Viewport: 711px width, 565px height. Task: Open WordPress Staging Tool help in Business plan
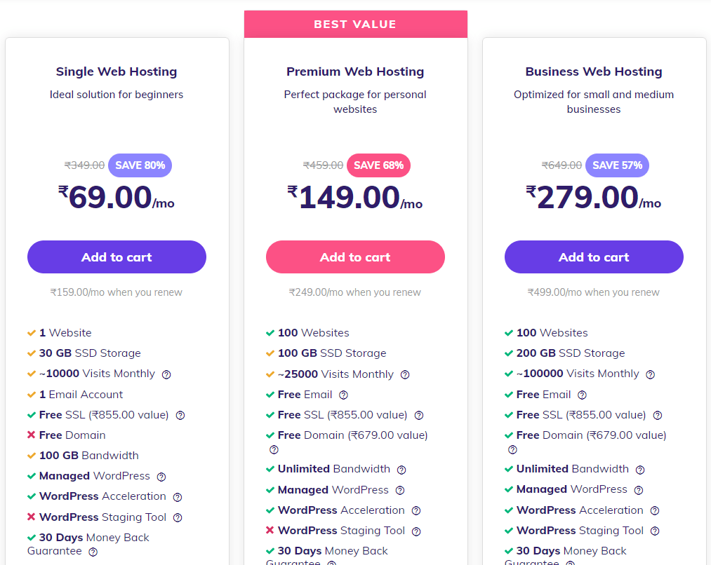[655, 531]
